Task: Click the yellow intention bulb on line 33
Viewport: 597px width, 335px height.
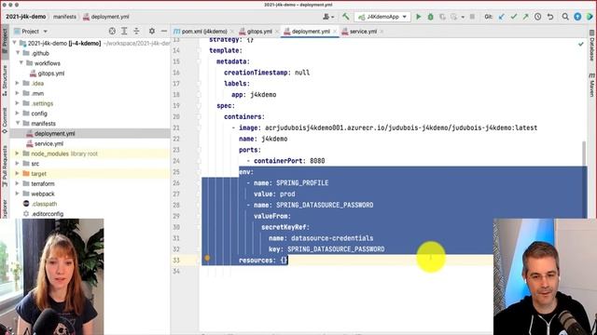Action: [207, 258]
